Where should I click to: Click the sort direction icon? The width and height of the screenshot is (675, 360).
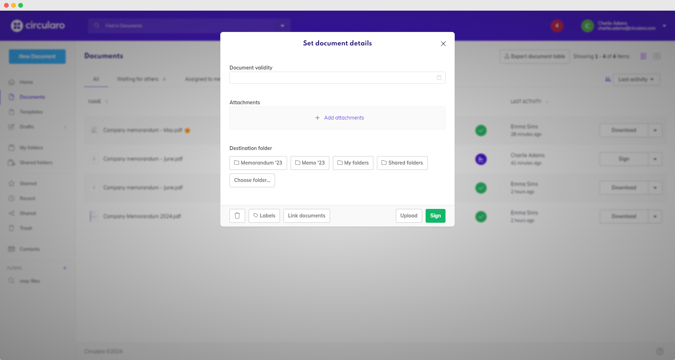click(608, 79)
